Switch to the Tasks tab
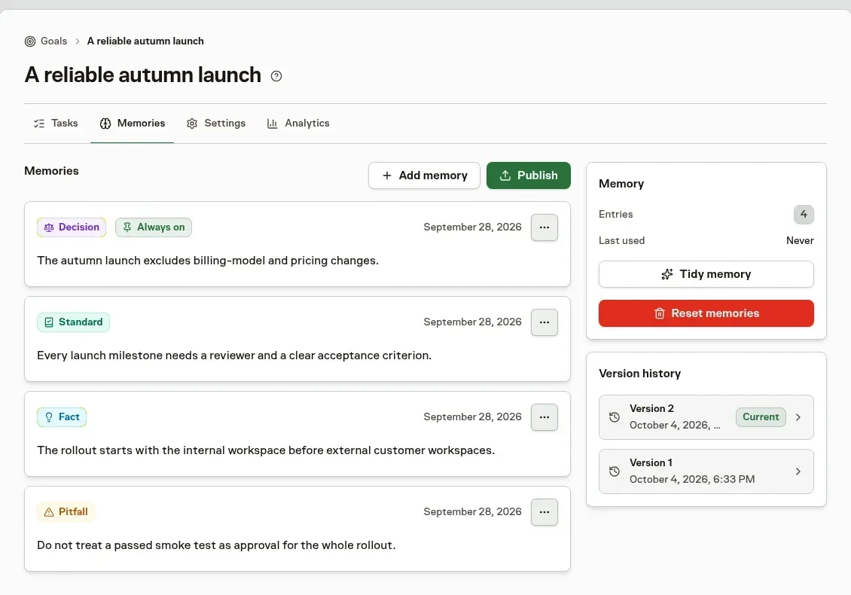The height and width of the screenshot is (595, 851). (x=56, y=124)
